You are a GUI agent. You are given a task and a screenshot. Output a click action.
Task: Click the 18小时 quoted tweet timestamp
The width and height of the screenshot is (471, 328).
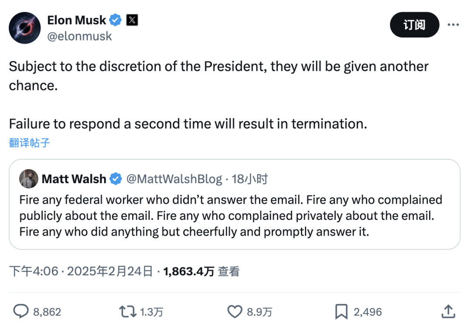(x=249, y=179)
